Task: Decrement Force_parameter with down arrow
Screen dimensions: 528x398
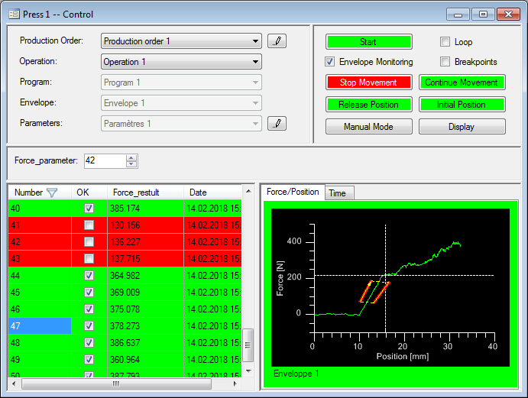Action: coord(131,164)
